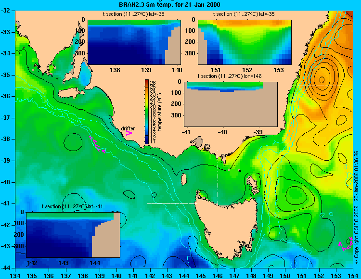Click the magenta drifter legend arrow
This screenshot has width=361, height=279.
coord(129,133)
